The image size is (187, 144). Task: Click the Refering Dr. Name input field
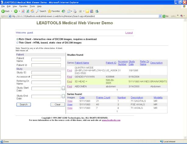(46, 82)
